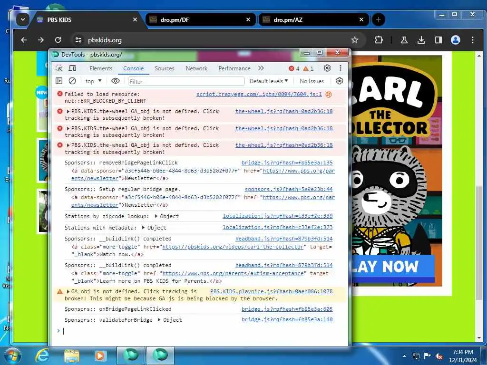Open DevTools three-dot customize menu
Viewport: 487px width, 365px height.
pos(341,68)
